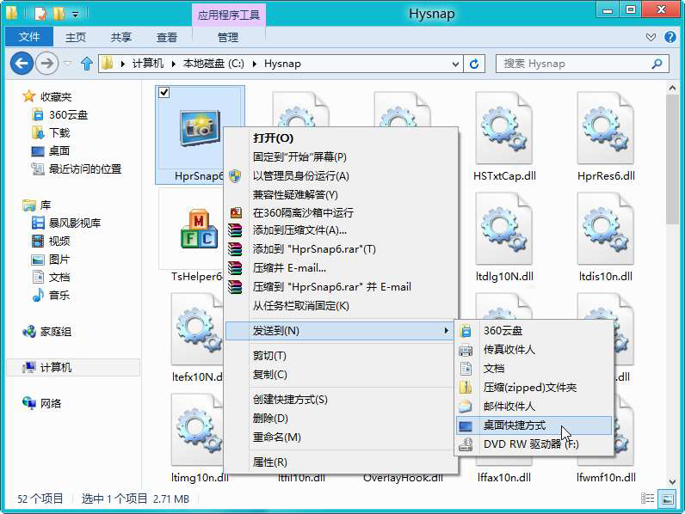Expand the address bar history dropdown
685x514 pixels.
tap(455, 64)
